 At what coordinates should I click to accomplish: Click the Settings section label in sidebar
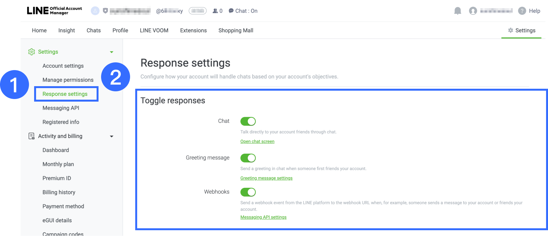tap(48, 52)
